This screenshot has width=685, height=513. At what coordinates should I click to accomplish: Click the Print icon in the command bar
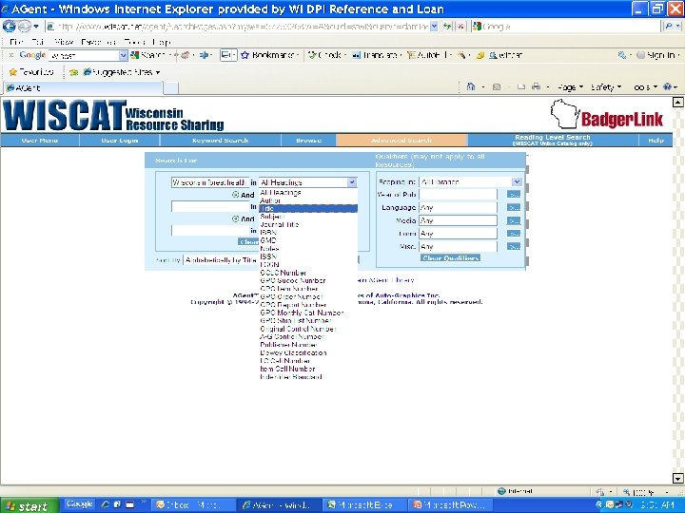coord(536,86)
